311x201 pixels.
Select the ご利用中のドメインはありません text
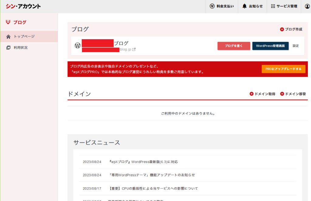[x=188, y=114]
